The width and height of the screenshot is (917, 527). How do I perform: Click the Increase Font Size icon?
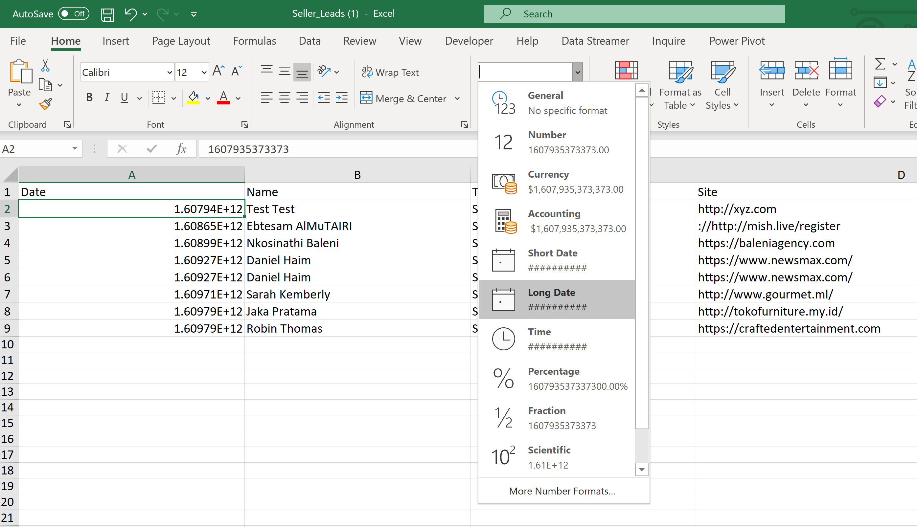pyautogui.click(x=218, y=71)
